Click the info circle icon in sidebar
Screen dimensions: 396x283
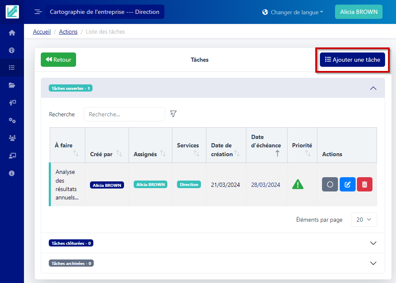point(12,173)
